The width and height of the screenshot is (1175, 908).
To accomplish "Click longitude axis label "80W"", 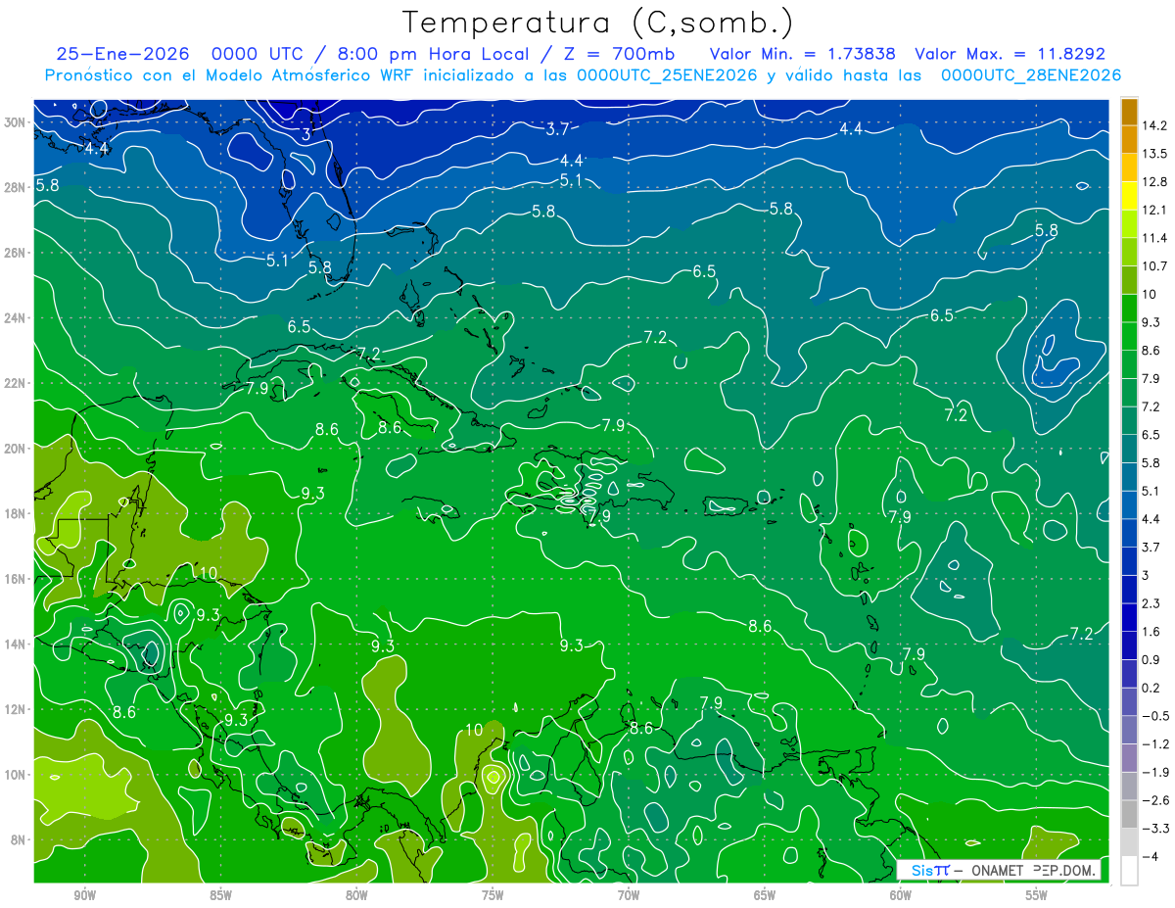I will 356,895.
